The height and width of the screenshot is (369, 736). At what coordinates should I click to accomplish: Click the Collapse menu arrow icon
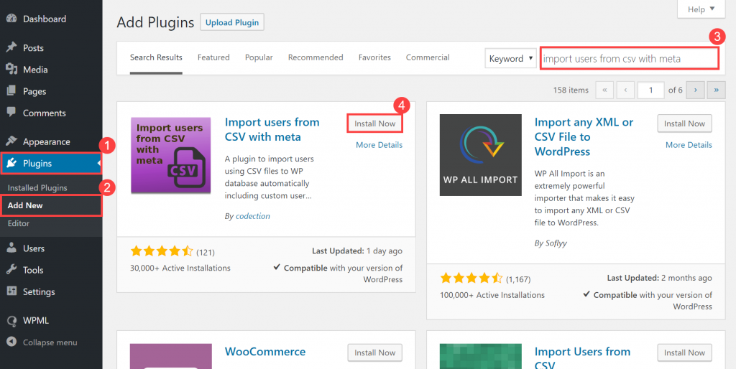pyautogui.click(x=11, y=342)
